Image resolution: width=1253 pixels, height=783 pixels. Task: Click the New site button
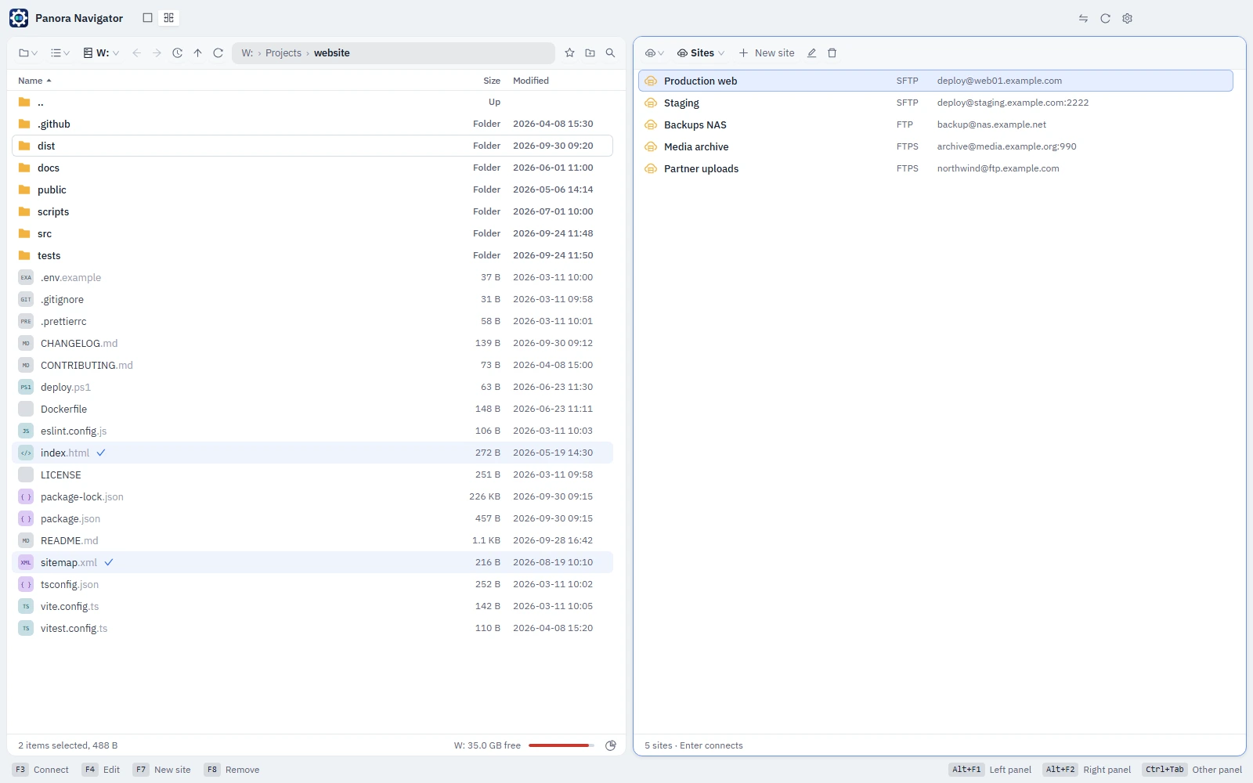click(767, 53)
